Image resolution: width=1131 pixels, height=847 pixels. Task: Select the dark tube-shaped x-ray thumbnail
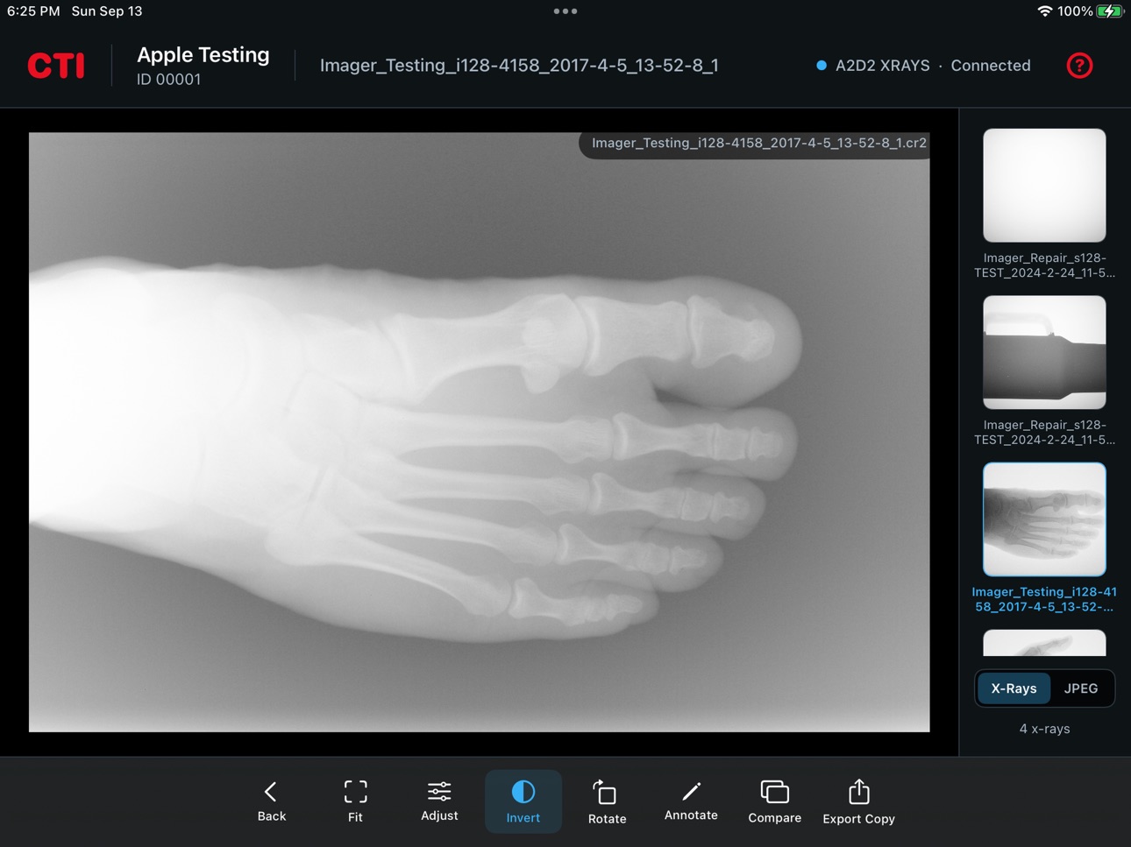click(x=1044, y=352)
